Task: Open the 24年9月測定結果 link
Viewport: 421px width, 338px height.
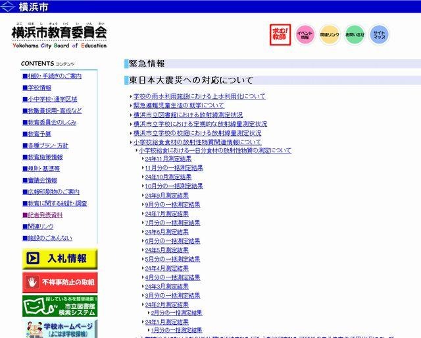Action: (166, 196)
